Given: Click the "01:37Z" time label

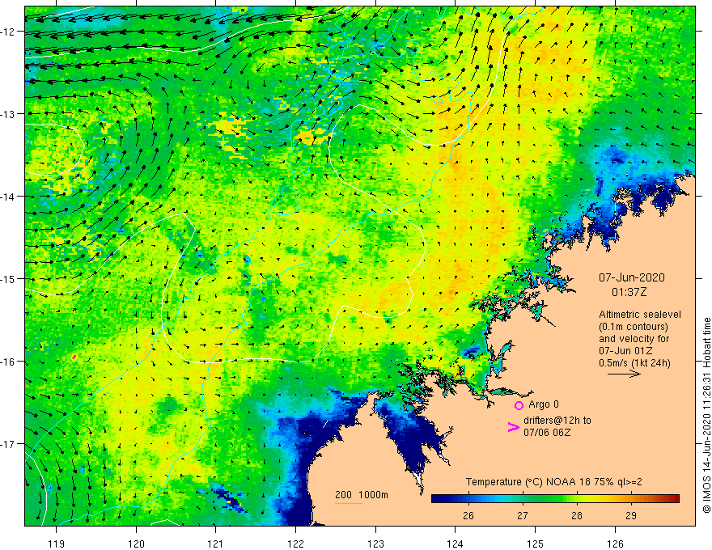Looking at the screenshot, I should tap(629, 292).
